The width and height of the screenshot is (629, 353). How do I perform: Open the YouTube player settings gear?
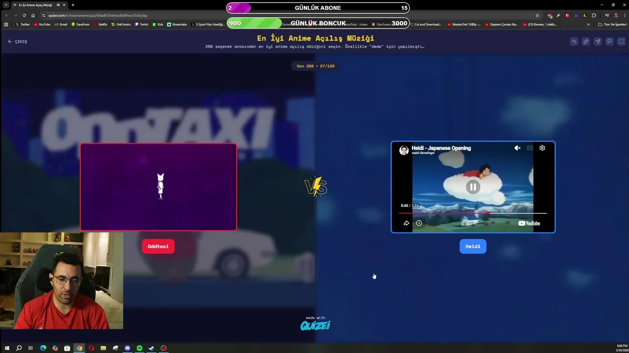point(542,148)
